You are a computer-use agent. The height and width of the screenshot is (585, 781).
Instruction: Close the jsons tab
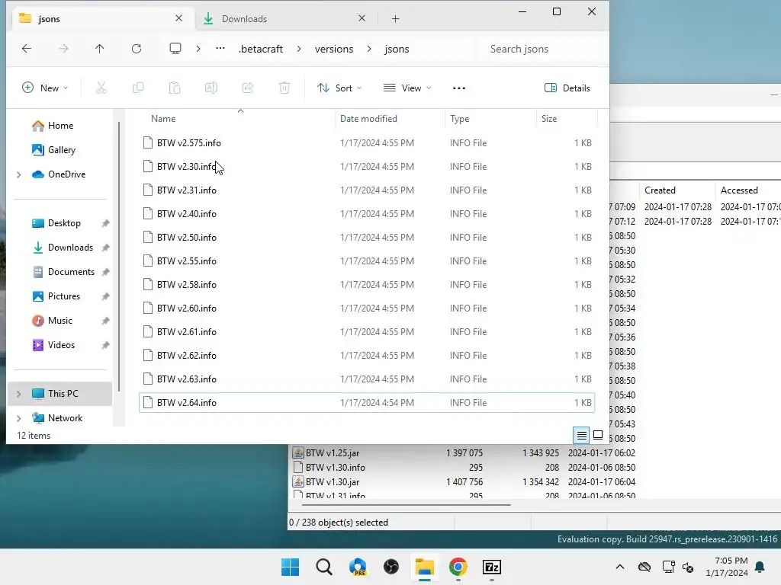pyautogui.click(x=178, y=18)
